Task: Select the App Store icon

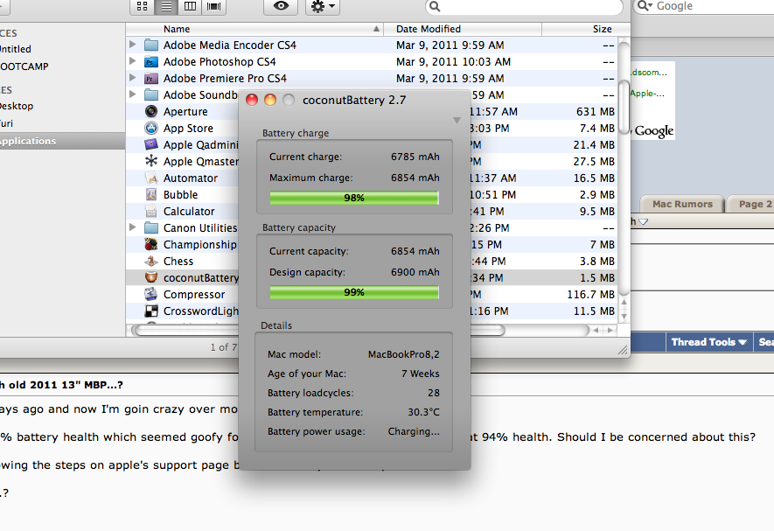Action: 151,128
